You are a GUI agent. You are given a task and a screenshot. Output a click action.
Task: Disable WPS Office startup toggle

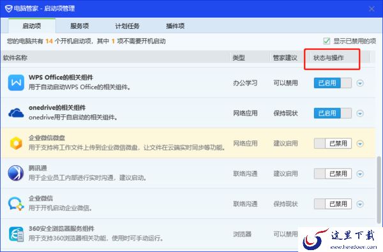333,83
